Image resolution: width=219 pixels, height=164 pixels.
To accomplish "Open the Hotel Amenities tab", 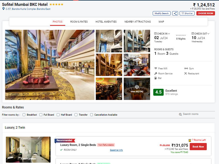I will (106, 22).
